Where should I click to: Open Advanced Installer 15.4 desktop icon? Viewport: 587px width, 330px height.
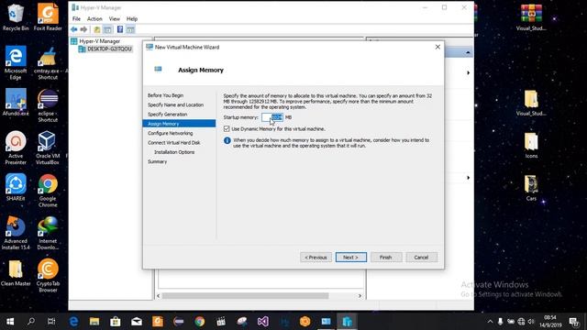(16, 233)
